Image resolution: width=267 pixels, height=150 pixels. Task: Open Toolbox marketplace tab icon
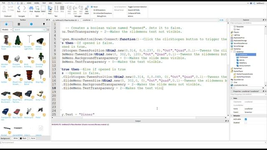click(6, 24)
